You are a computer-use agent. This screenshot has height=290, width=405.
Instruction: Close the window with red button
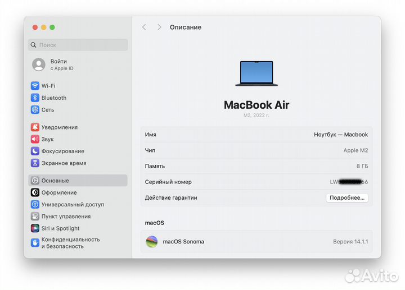(x=35, y=27)
